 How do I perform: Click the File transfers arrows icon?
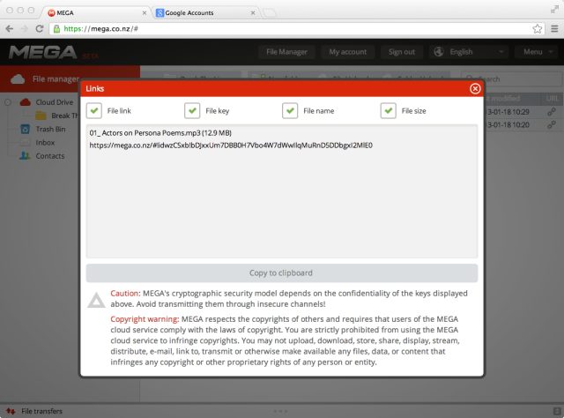point(11,411)
